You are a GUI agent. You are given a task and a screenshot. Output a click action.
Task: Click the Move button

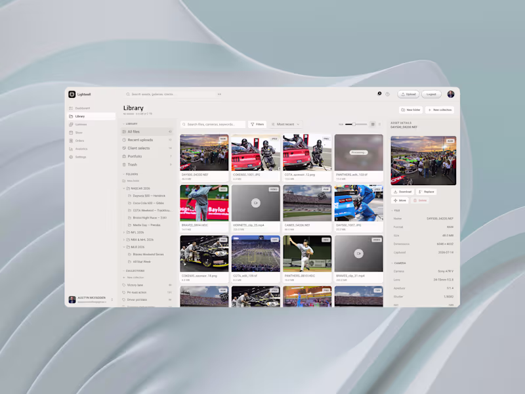400,200
